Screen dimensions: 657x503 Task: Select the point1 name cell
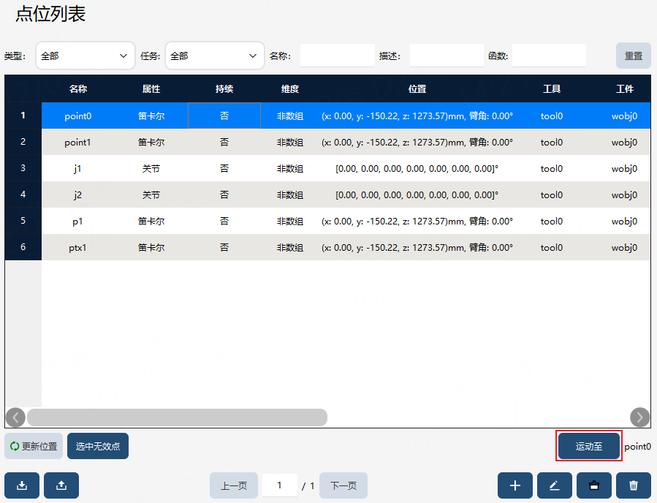(78, 142)
